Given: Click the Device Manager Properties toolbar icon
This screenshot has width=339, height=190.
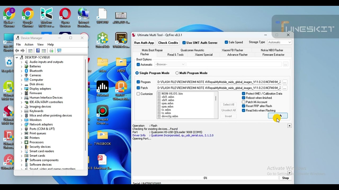Looking at the screenshot, I should tap(38, 50).
